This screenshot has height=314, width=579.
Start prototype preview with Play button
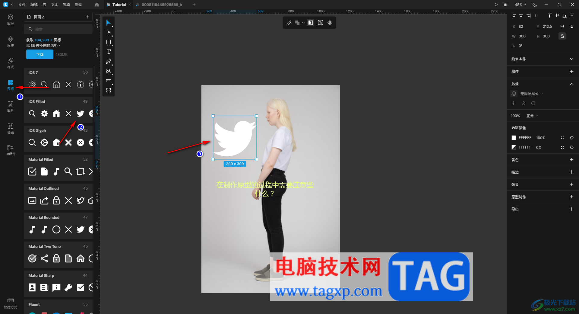(x=496, y=5)
